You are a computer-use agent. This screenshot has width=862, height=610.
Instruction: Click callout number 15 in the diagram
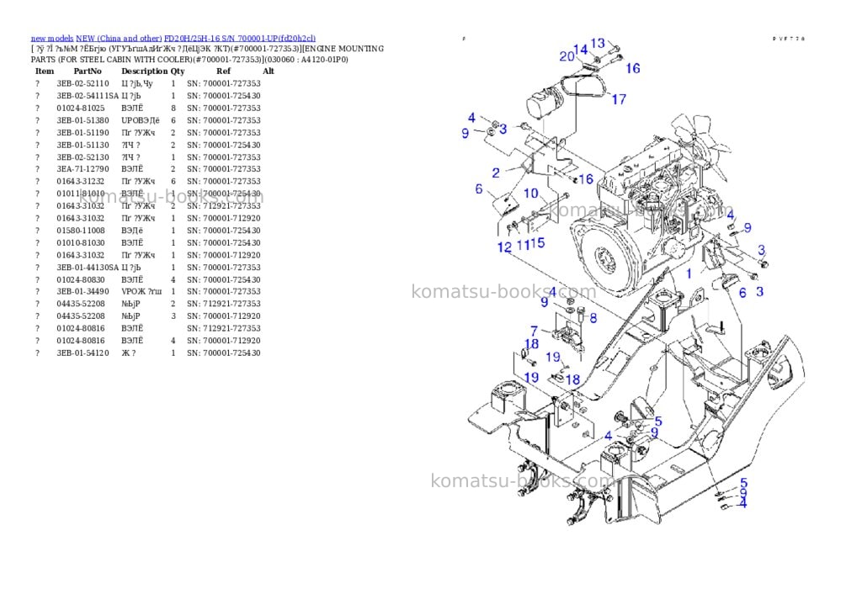coord(538,243)
